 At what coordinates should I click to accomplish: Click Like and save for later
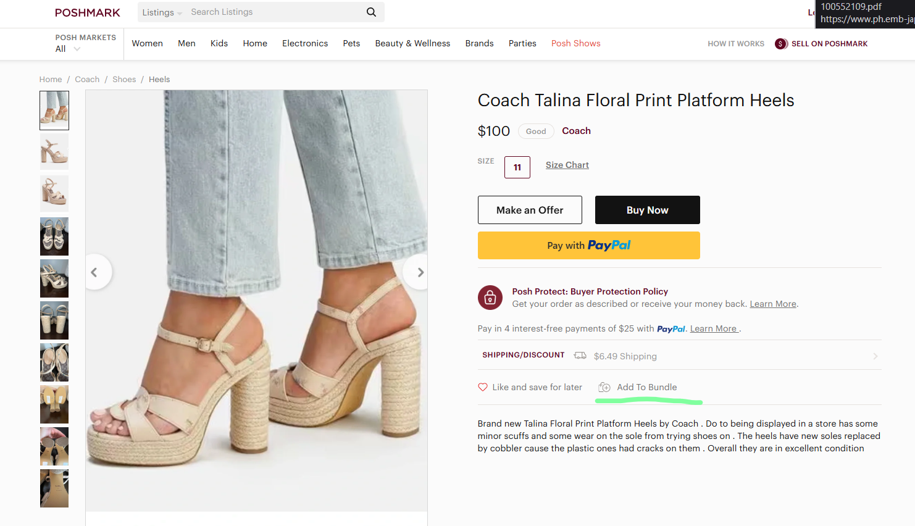pos(537,387)
